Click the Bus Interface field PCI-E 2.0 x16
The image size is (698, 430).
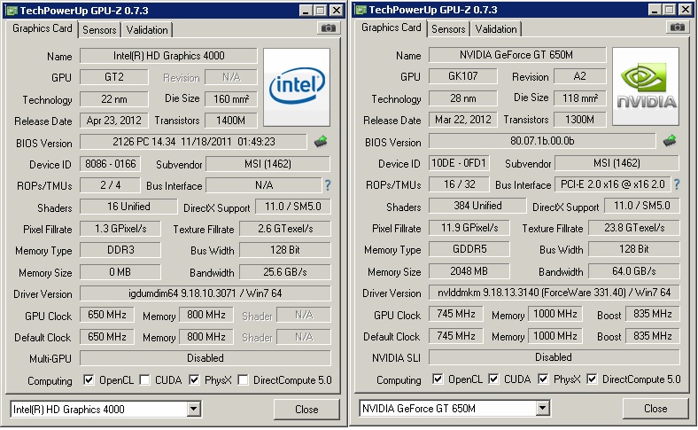(613, 184)
